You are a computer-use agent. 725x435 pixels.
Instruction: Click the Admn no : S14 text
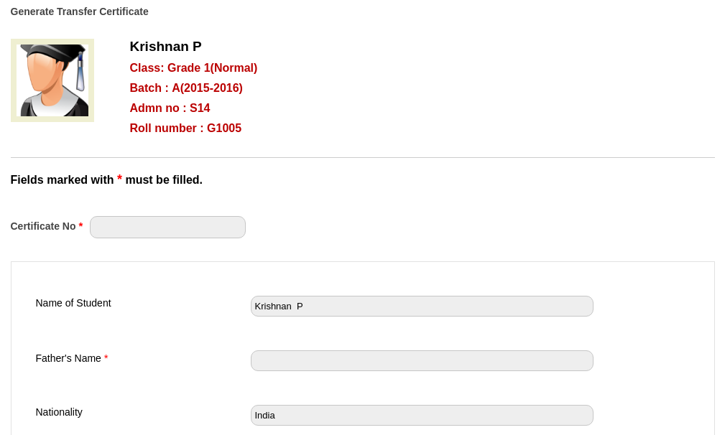[170, 108]
